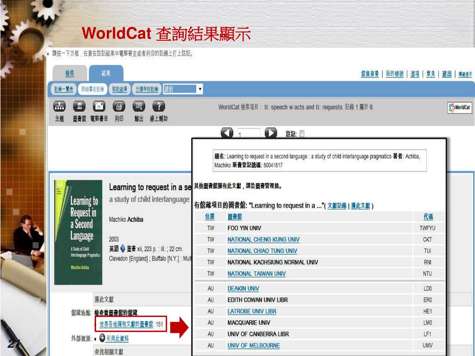
Task: Select FOO YIN UNIV row text
Action: tap(244, 228)
